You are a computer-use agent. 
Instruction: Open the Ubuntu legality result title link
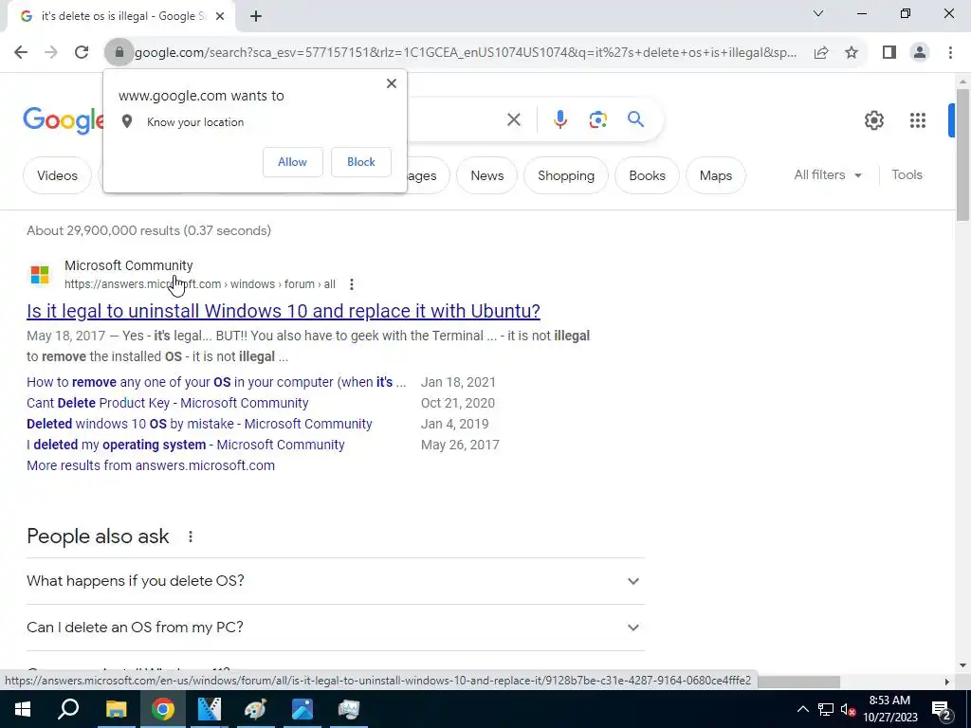[x=284, y=311]
